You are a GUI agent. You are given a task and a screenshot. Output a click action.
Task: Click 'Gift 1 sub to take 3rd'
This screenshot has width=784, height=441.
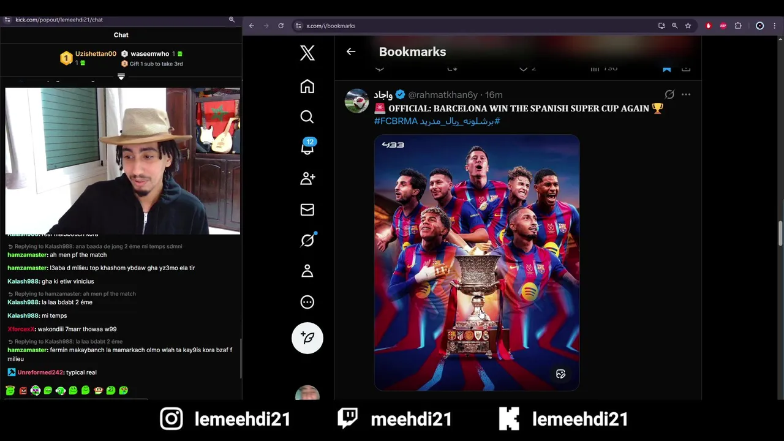tap(156, 64)
